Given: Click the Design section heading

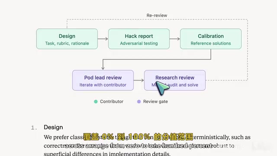Looking at the screenshot, I should [x=53, y=127].
